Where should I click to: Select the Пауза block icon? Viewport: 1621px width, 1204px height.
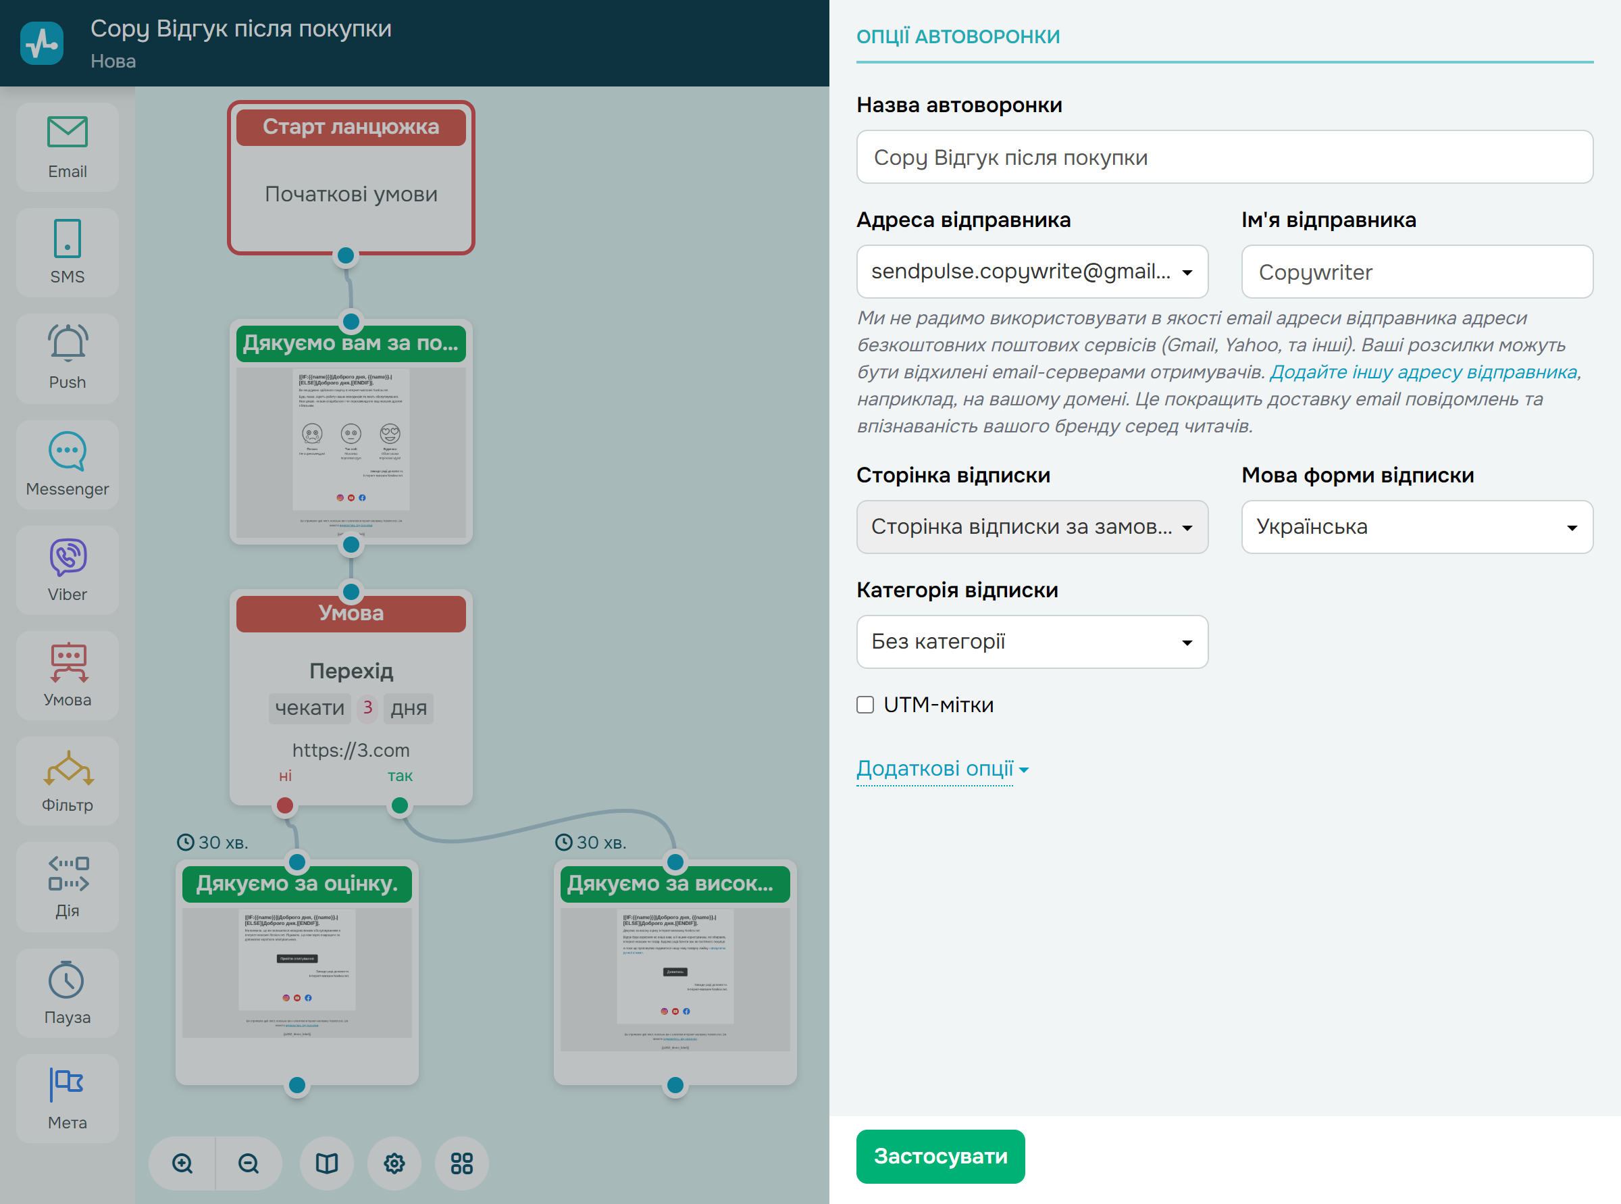67,980
